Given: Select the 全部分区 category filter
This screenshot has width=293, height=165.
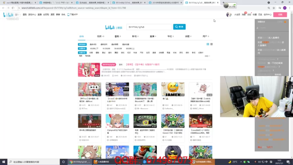Looking at the screenshot, I should click(82, 53).
